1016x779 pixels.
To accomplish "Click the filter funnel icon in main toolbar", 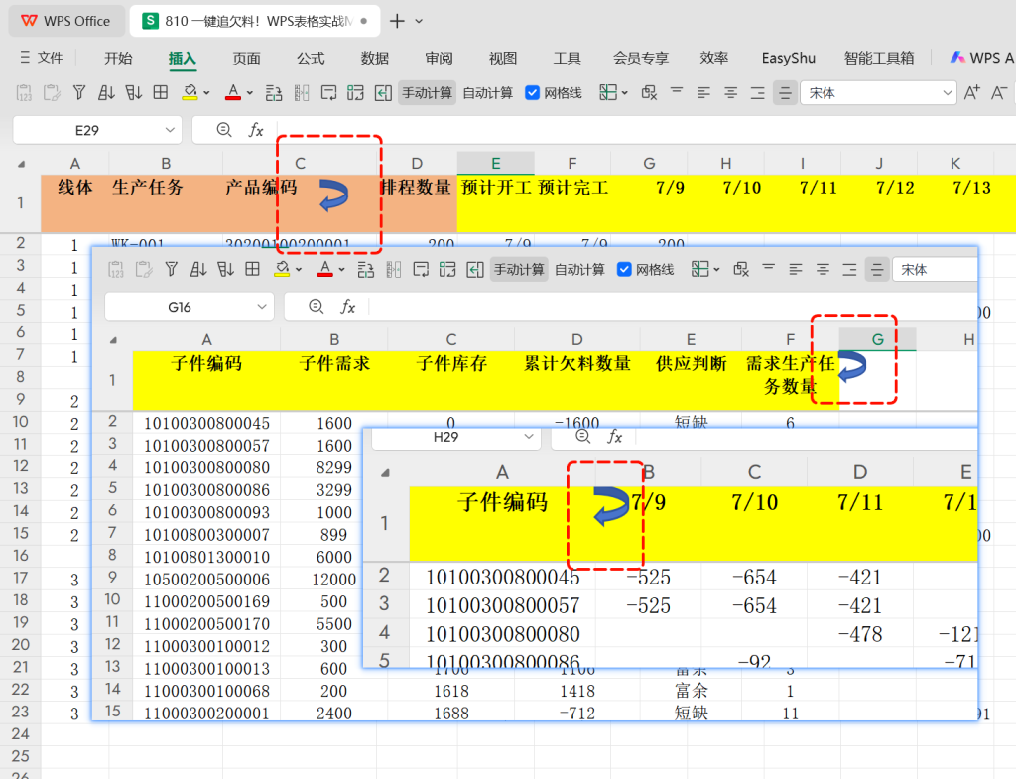I will pyautogui.click(x=79, y=92).
